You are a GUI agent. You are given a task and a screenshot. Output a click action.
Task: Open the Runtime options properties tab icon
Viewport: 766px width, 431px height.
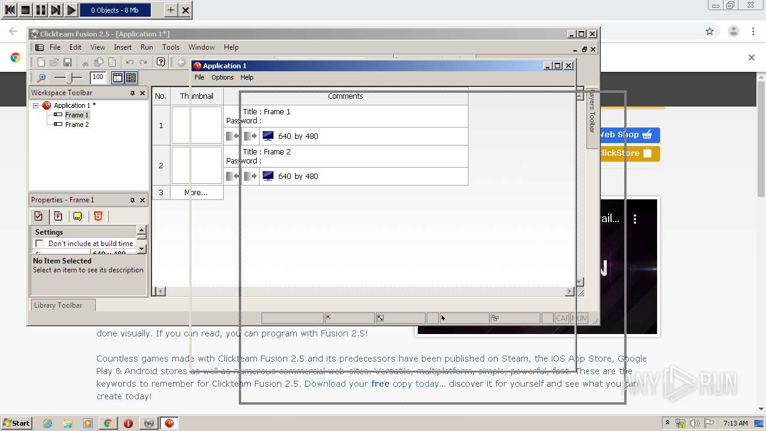(x=58, y=216)
